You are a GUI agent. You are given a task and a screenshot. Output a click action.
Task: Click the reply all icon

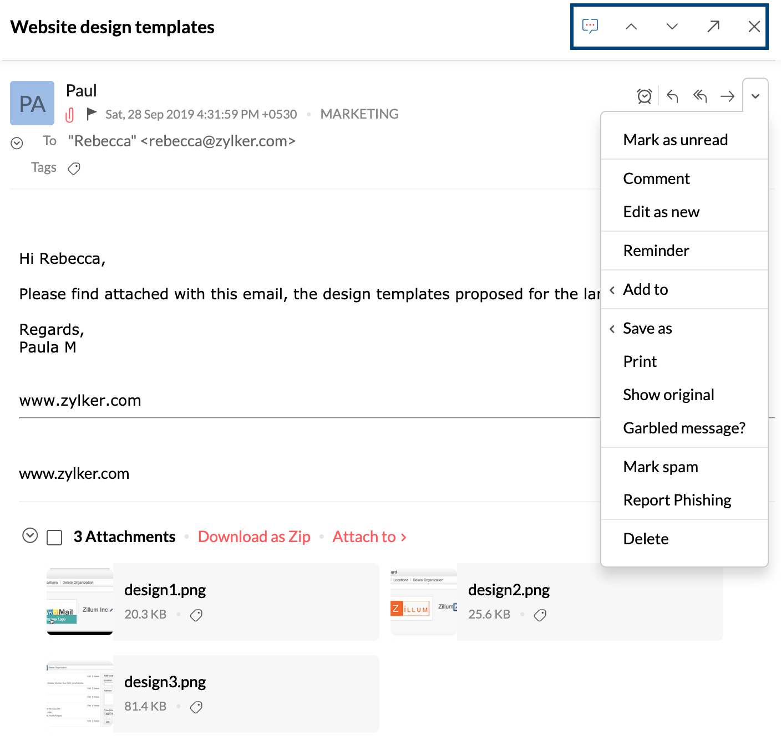[700, 96]
